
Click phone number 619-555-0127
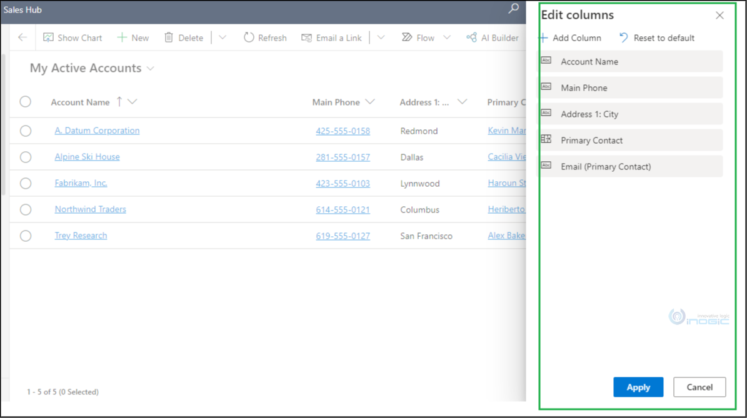[x=343, y=236]
